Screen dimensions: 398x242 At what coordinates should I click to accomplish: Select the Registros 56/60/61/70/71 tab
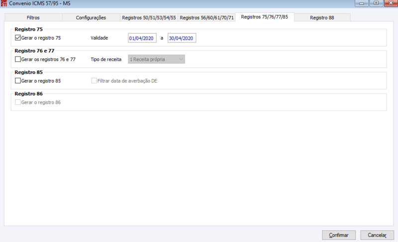[206, 17]
